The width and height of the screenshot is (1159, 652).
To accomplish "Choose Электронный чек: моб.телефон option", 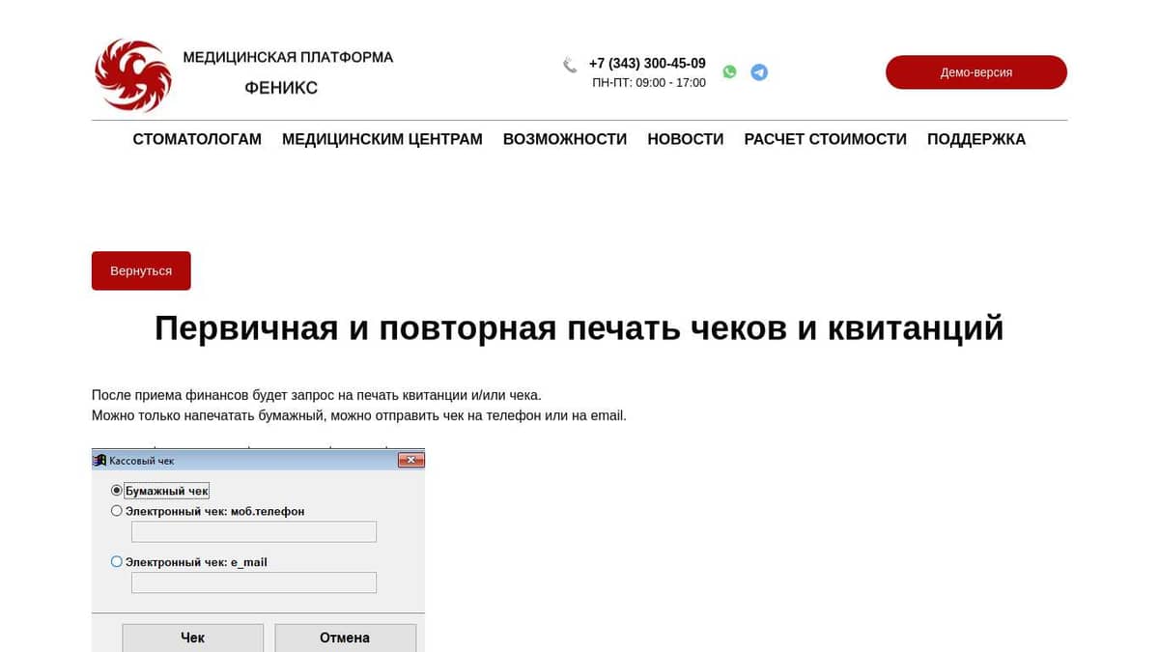I will tap(116, 510).
